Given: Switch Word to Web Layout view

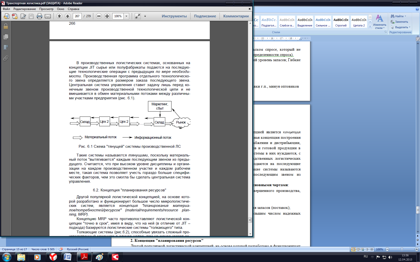Looking at the screenshot, I should [x=362, y=249].
